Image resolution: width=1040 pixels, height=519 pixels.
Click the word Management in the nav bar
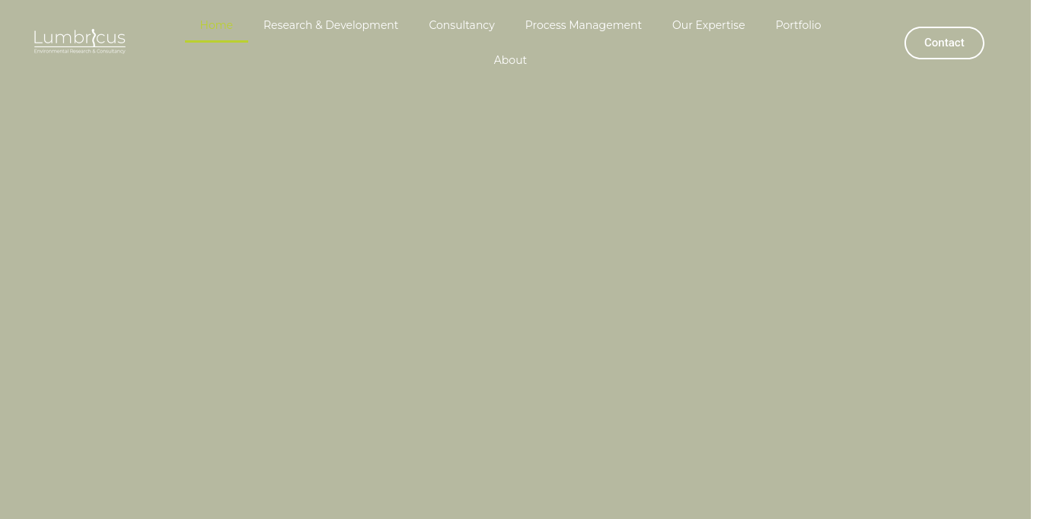tap(605, 25)
